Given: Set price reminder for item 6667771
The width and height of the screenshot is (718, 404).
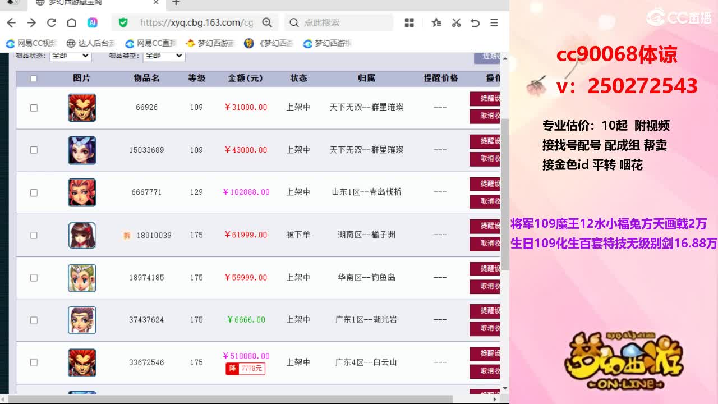Looking at the screenshot, I should (x=485, y=184).
